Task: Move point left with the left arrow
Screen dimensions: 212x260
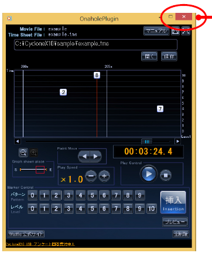Action: pos(84,156)
